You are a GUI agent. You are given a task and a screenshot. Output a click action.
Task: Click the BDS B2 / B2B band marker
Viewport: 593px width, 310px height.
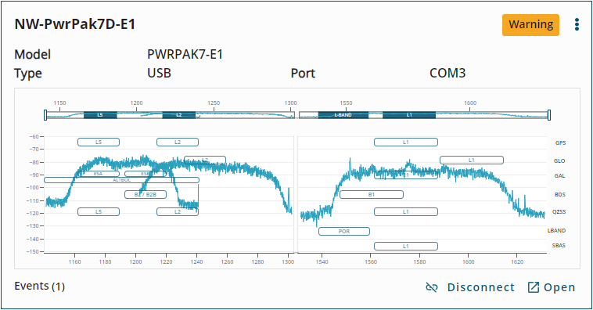146,195
